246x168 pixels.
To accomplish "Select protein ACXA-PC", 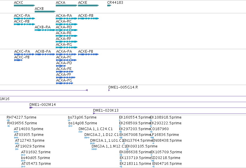I will pos(66,60).
